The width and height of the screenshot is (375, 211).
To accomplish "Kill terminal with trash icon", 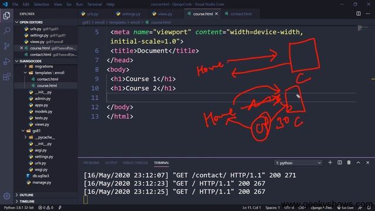I will pos(349,163).
